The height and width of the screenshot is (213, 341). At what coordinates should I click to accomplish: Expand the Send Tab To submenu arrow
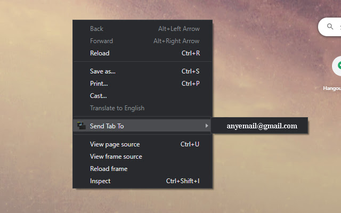207,126
